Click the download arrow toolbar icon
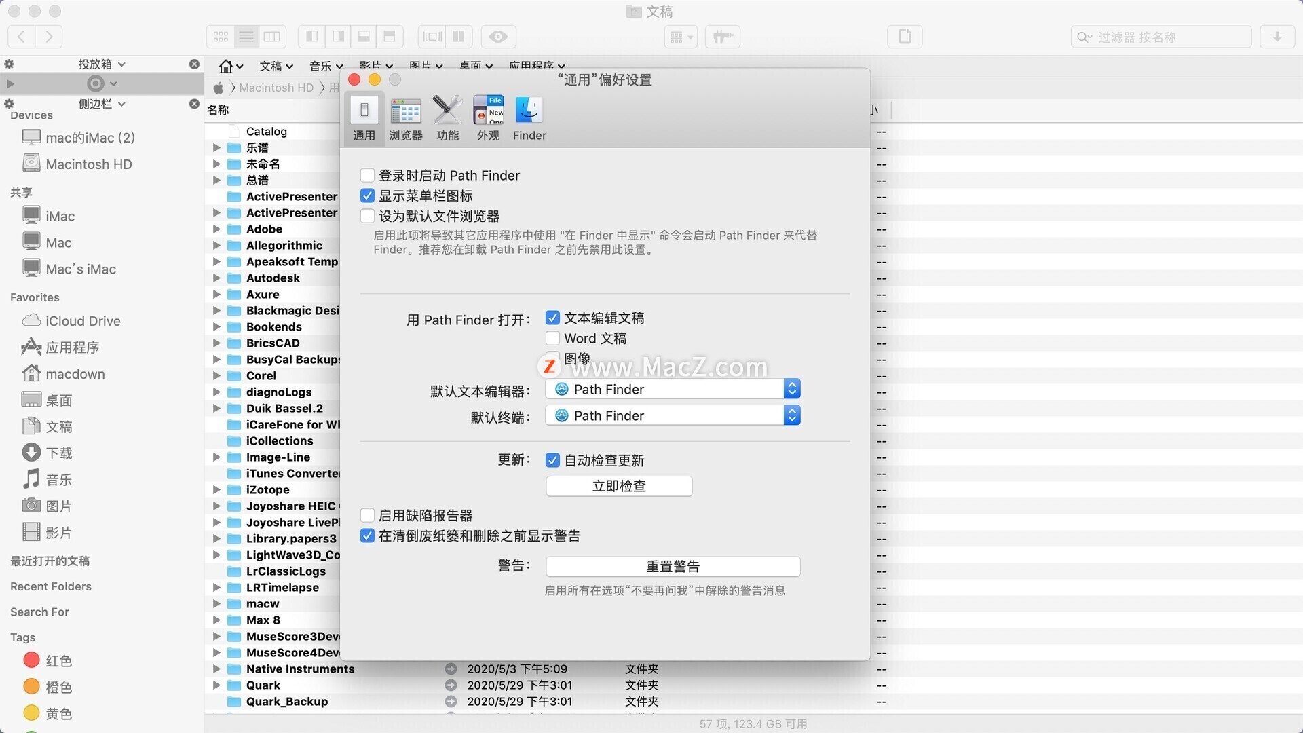Screen dimensions: 1303x733 (x=1277, y=37)
